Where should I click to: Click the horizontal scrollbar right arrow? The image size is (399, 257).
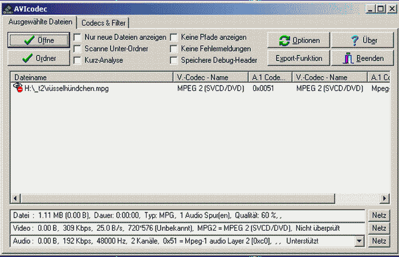[386, 198]
